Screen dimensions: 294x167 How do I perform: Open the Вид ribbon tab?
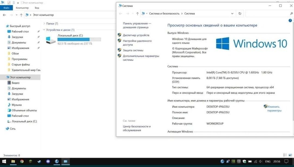coord(37,8)
